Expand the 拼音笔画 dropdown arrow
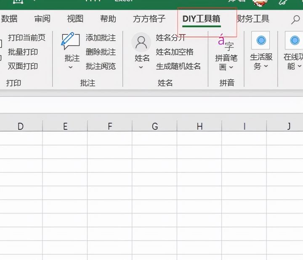The width and height of the screenshot is (303, 260). click(x=231, y=67)
